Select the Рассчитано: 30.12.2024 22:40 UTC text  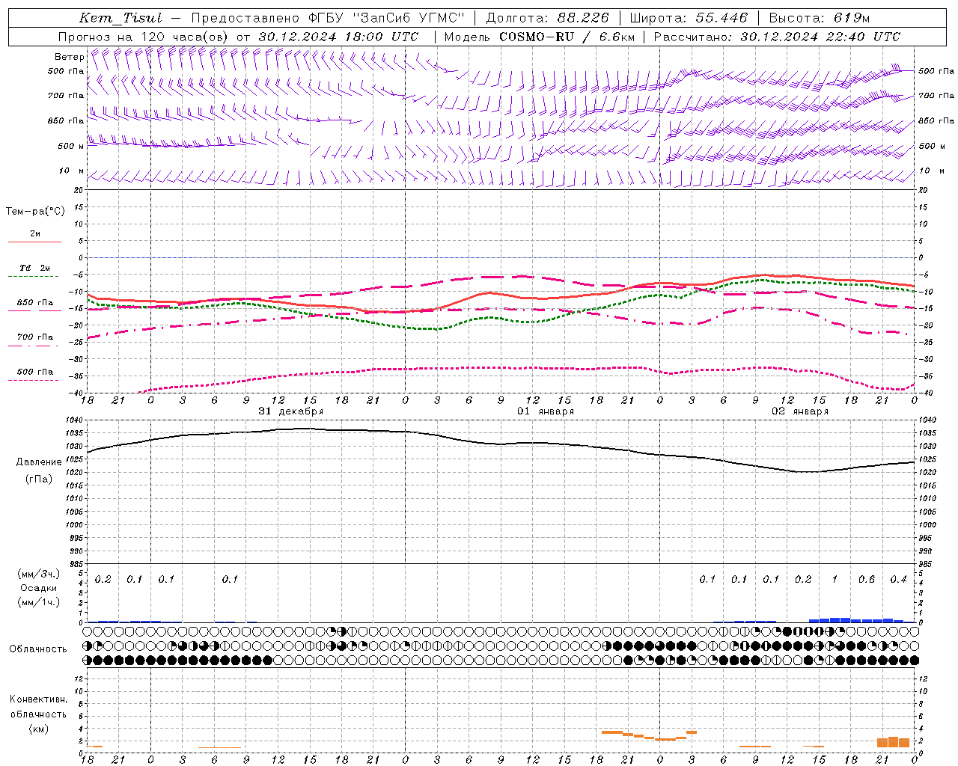[x=777, y=37]
